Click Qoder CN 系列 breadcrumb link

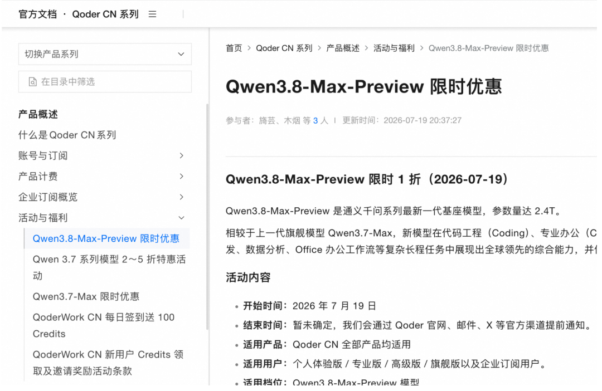284,48
